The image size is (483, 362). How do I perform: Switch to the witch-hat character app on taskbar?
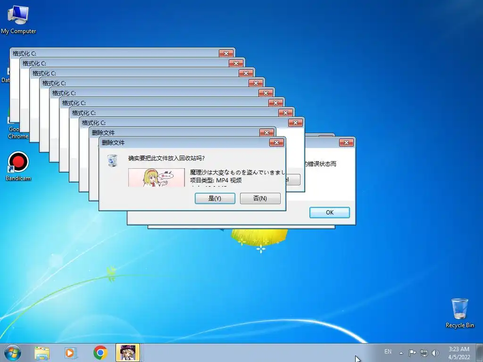coord(128,353)
